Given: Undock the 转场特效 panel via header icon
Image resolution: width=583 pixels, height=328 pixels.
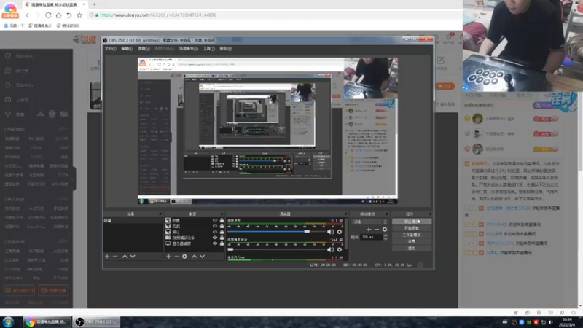Looking at the screenshot, I should click(386, 214).
